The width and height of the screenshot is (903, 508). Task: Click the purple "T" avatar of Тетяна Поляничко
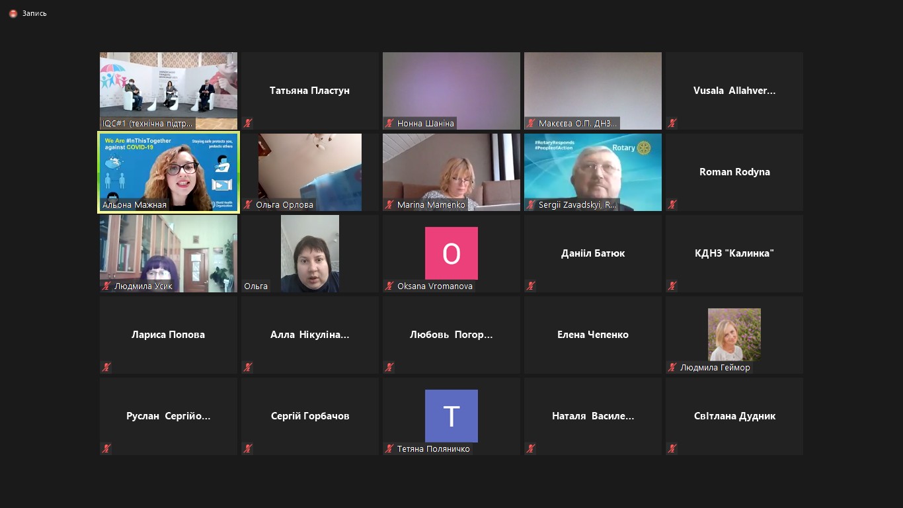coord(451,415)
